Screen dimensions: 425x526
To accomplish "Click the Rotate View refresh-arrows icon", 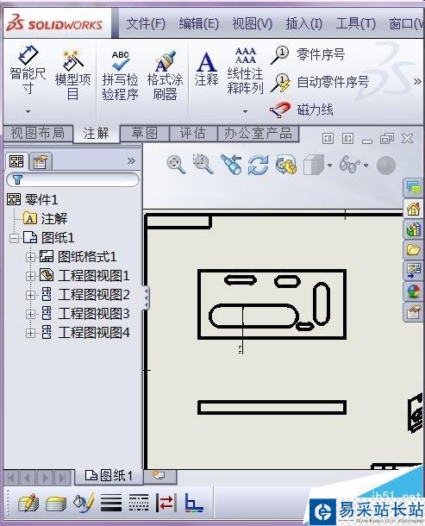I will pos(258,165).
